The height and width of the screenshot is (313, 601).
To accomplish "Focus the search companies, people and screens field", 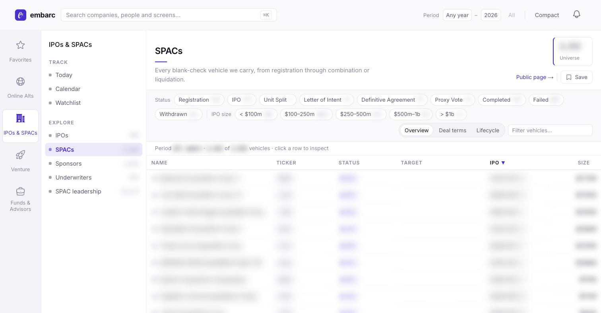I will pyautogui.click(x=169, y=15).
